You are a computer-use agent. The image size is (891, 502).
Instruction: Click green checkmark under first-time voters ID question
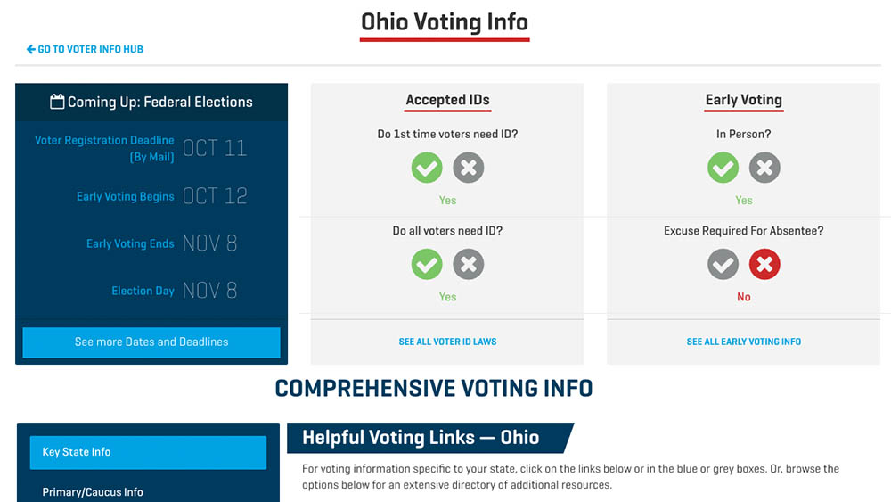(427, 168)
